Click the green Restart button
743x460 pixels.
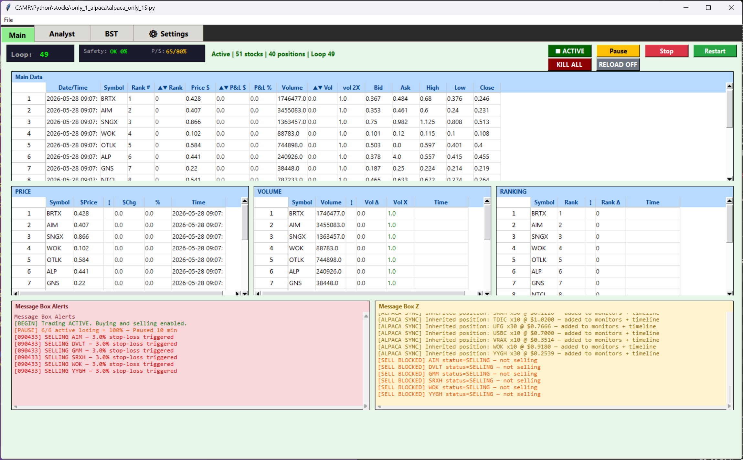tap(715, 51)
